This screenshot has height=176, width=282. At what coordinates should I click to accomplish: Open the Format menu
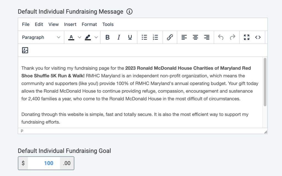click(x=89, y=24)
